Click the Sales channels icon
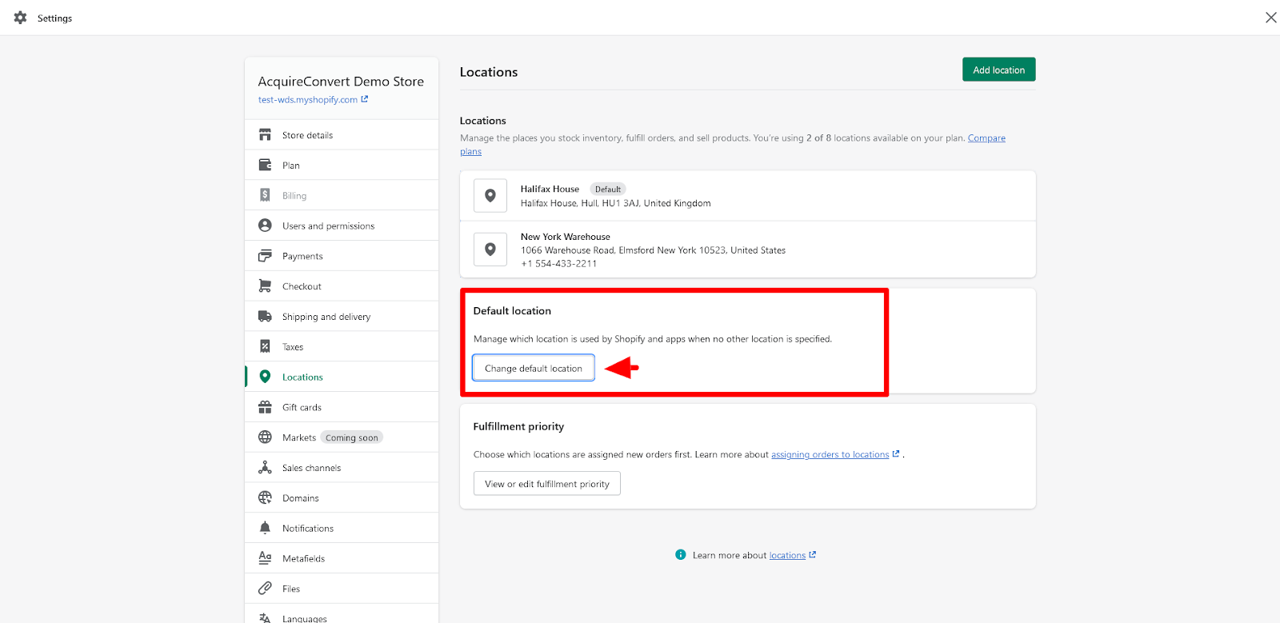Viewport: 1280px width, 623px height. click(x=265, y=468)
